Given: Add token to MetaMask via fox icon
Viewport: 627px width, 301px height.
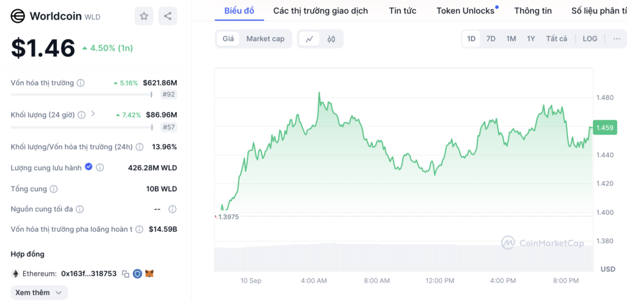Looking at the screenshot, I should [149, 274].
